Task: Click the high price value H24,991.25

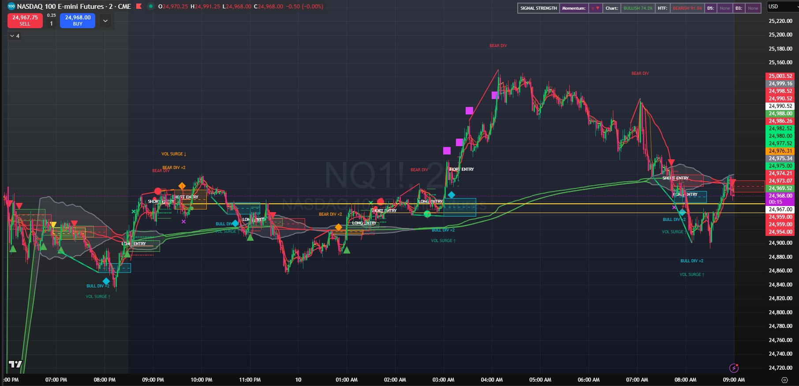Action: point(205,7)
